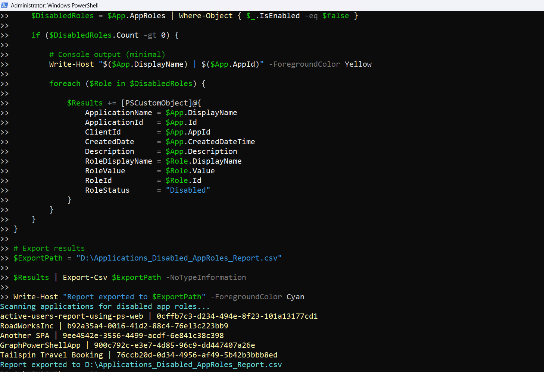Click the "Scanning applications" output line
This screenshot has width=544, height=372.
tap(105, 306)
